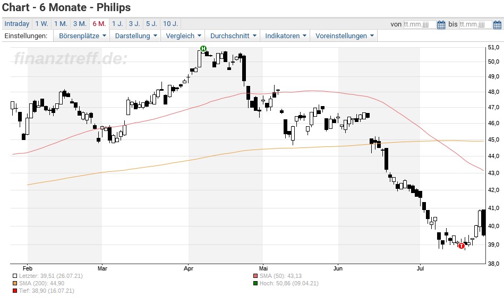
Task: Expand the Durchschnitt dropdown
Action: 233,36
